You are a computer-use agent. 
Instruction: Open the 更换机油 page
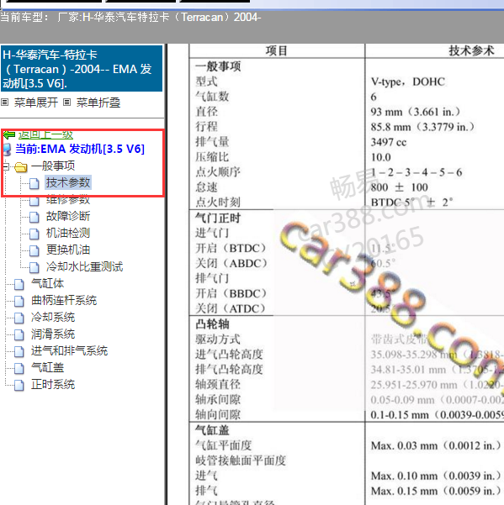[x=68, y=250]
